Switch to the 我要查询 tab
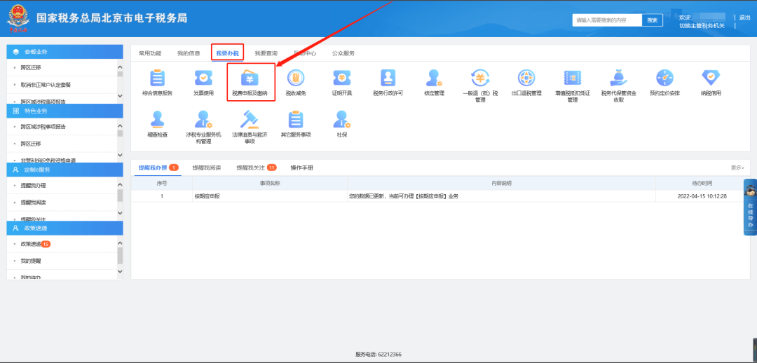 tap(266, 53)
